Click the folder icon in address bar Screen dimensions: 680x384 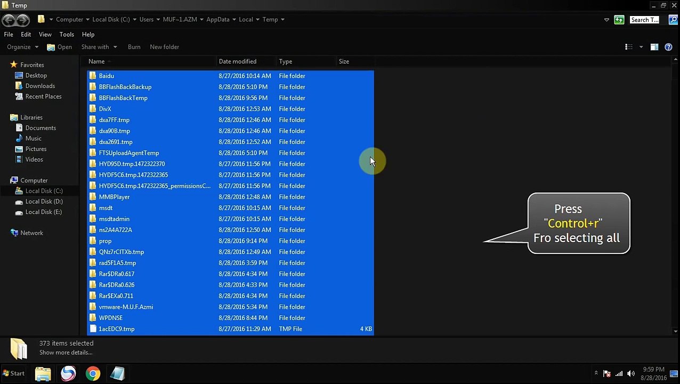(41, 20)
